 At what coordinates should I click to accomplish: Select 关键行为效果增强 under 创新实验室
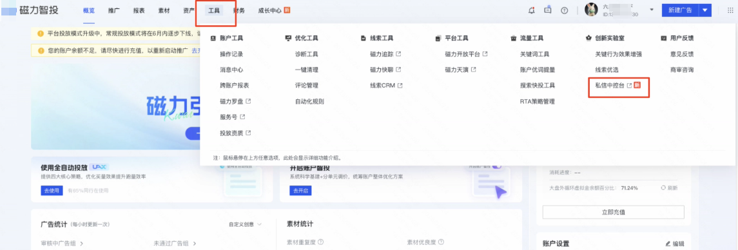pyautogui.click(x=619, y=54)
